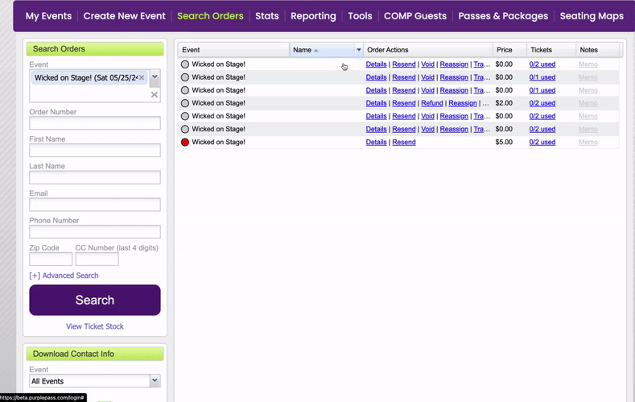Go to Create New Event
This screenshot has height=402, width=635.
tap(124, 16)
